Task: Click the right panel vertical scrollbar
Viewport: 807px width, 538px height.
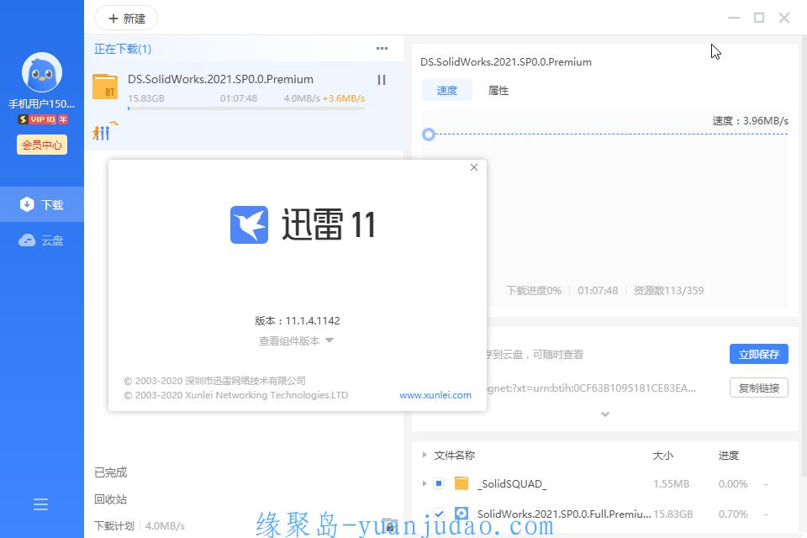Action: coord(804,257)
